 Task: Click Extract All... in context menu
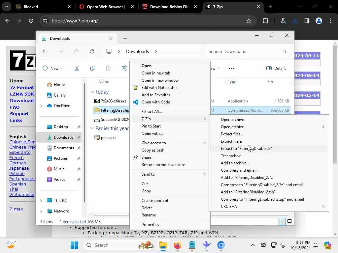coord(170,112)
